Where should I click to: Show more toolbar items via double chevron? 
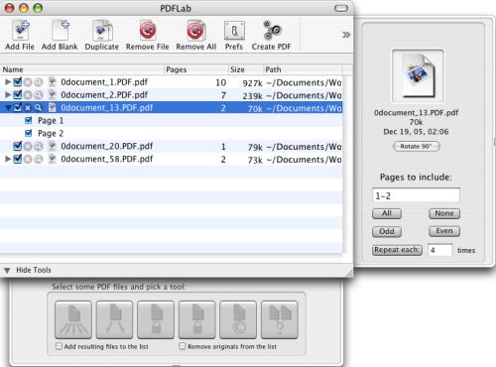[x=346, y=35]
